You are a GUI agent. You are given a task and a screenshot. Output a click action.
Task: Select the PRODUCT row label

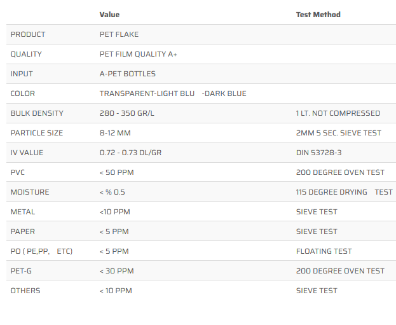click(28, 34)
